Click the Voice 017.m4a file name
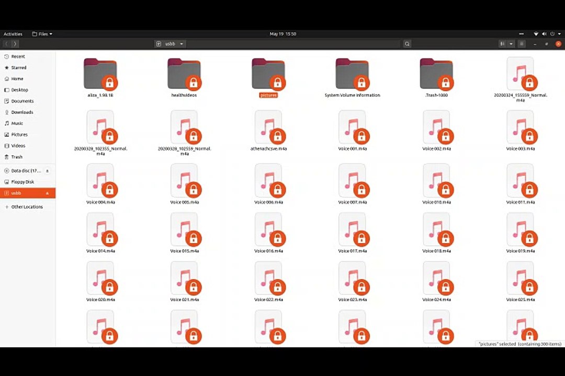The height and width of the screenshot is (376, 565). pos(353,251)
